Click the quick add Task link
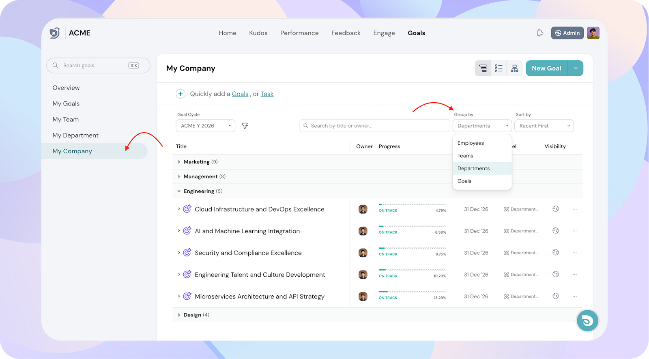 tap(267, 94)
